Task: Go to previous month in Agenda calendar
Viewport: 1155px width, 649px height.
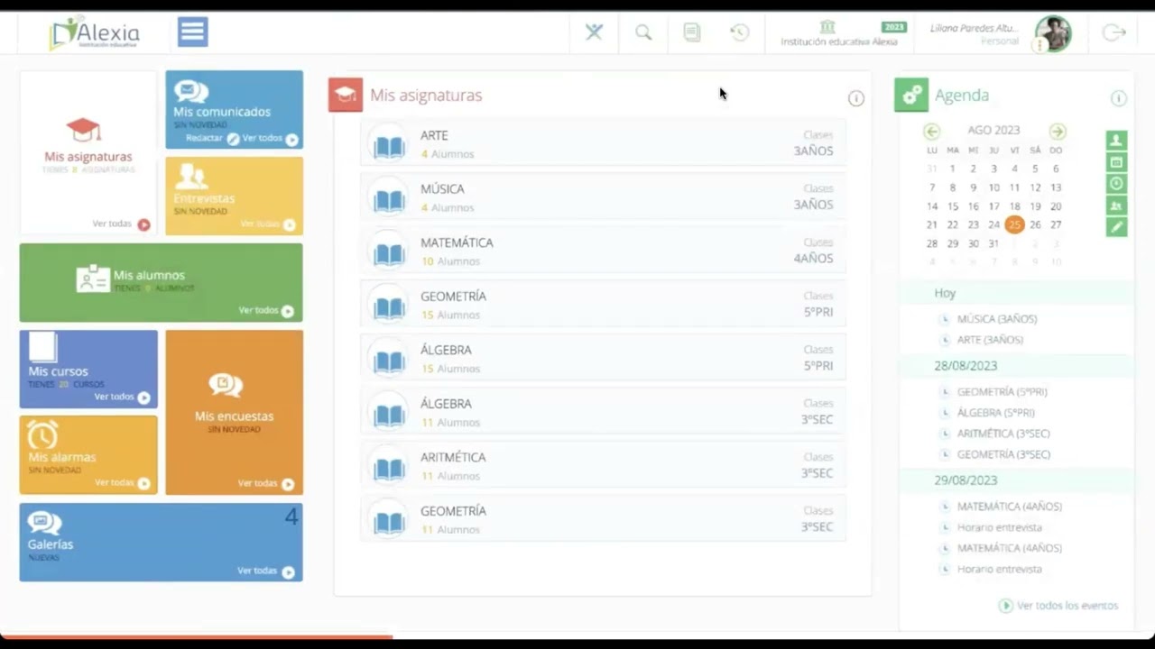Action: 932,132
